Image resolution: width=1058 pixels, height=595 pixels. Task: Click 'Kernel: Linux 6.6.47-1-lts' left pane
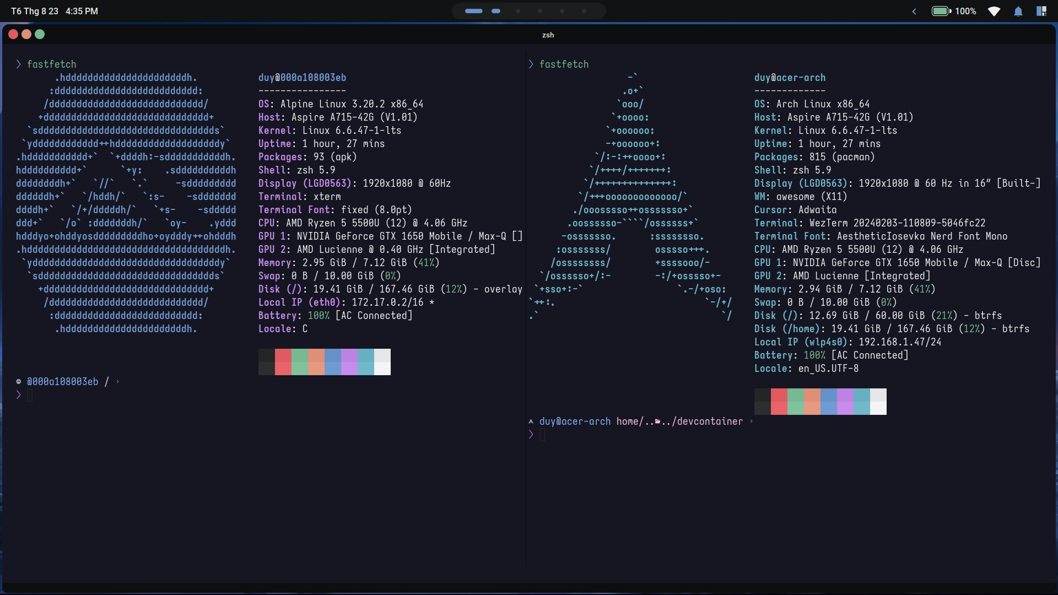[x=330, y=131]
